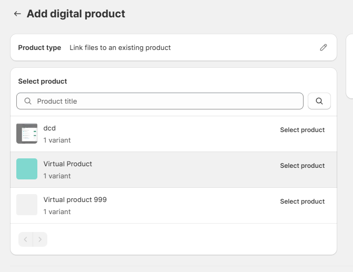Click the Virtual product 999 name

[x=75, y=200]
